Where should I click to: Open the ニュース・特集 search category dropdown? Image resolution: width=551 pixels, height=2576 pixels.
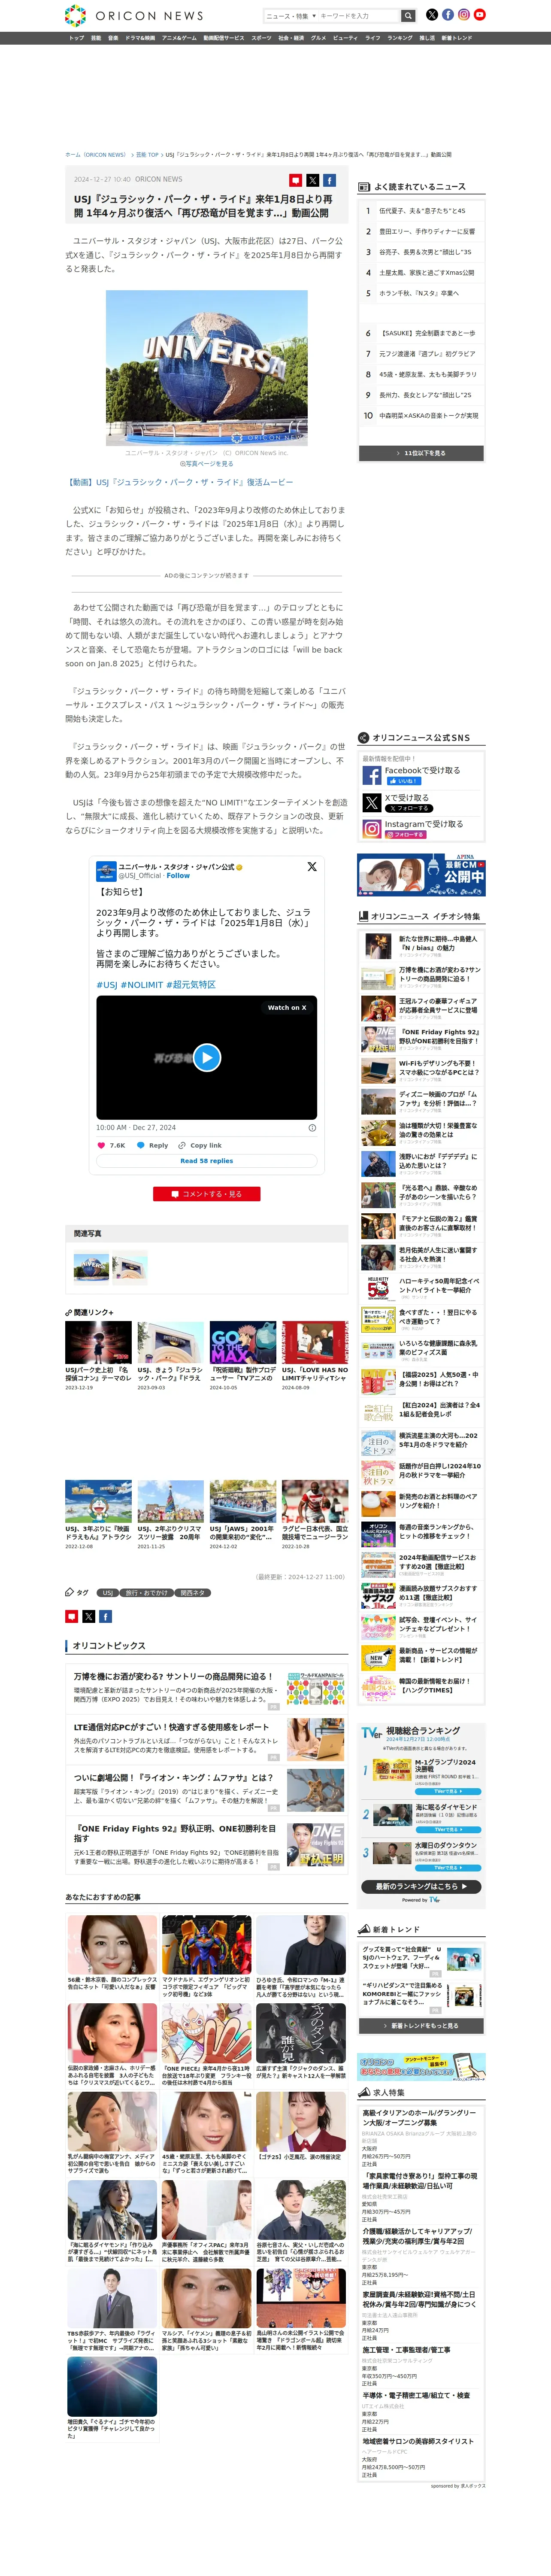pyautogui.click(x=290, y=16)
